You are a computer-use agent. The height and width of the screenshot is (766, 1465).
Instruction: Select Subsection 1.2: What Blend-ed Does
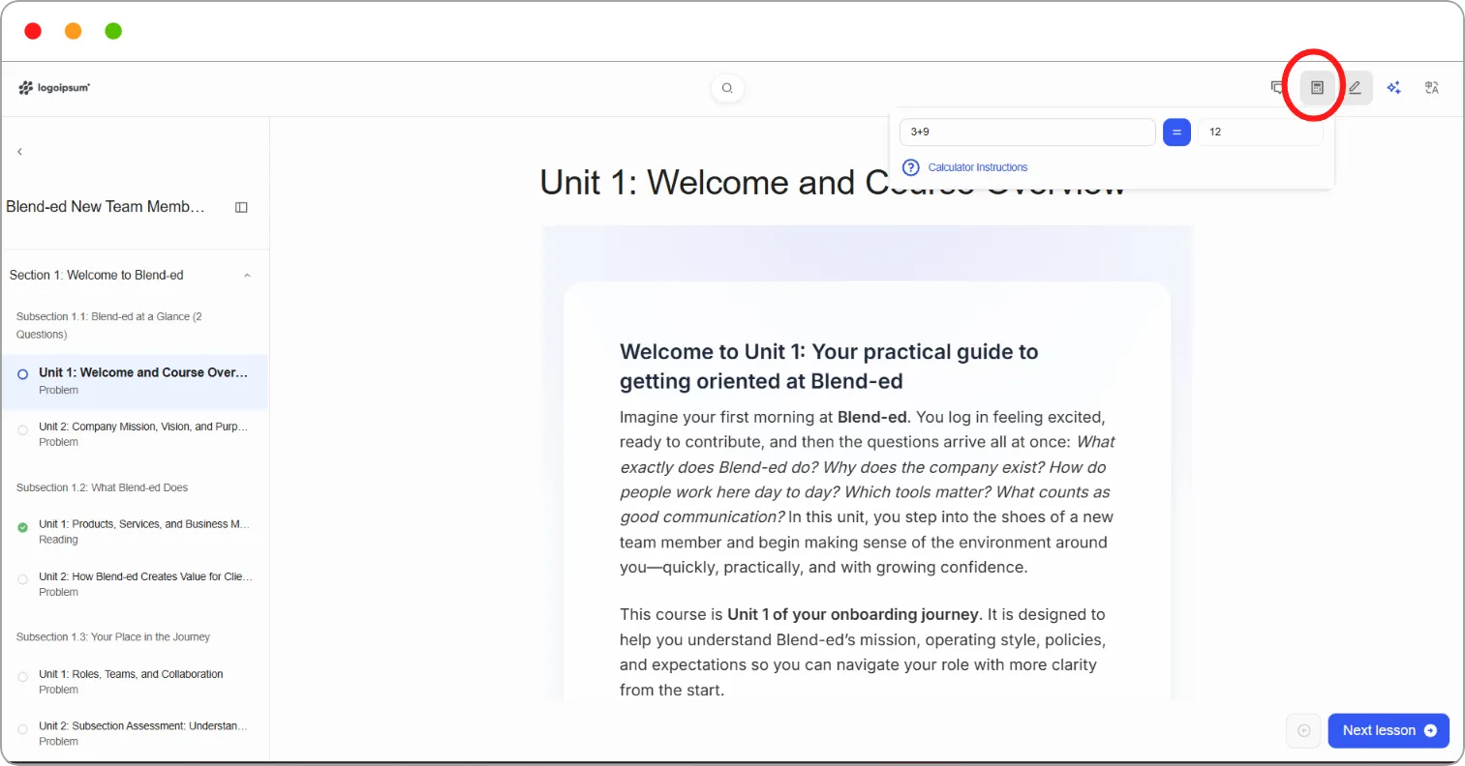(102, 487)
